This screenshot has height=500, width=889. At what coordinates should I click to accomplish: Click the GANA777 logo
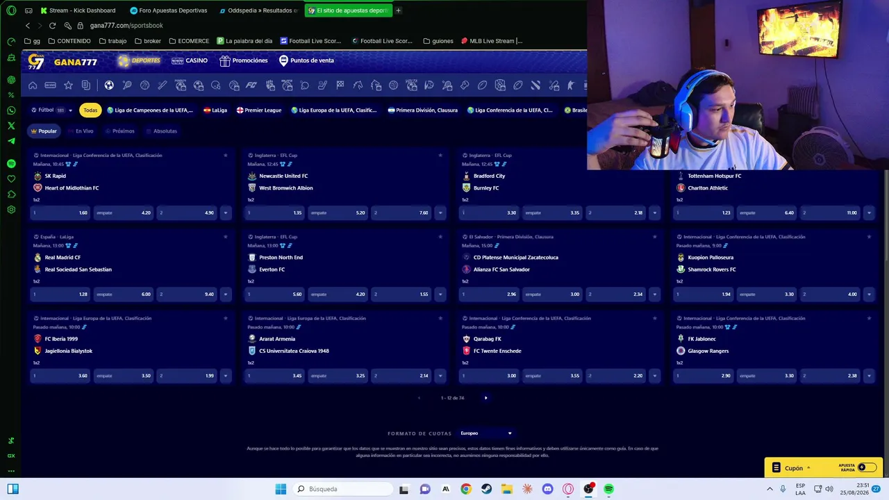click(x=63, y=61)
